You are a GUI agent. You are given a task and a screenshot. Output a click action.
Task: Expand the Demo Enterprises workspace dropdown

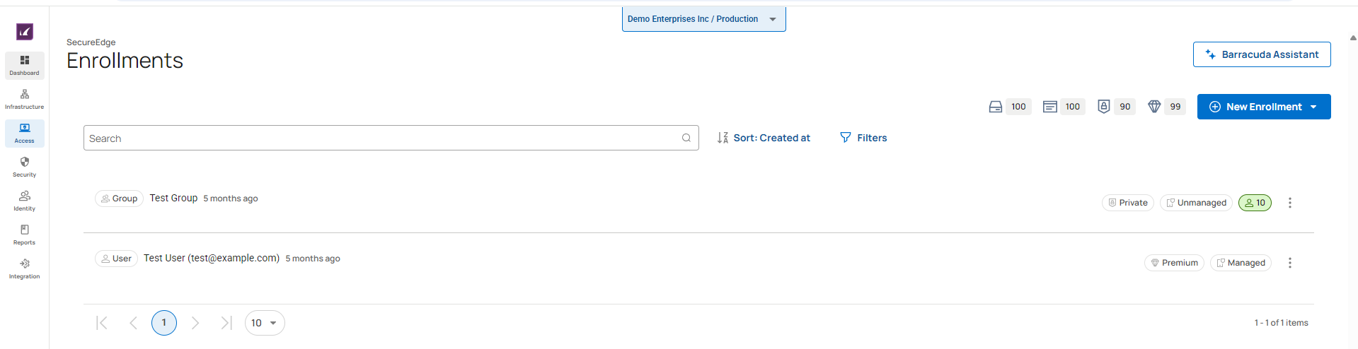703,19
